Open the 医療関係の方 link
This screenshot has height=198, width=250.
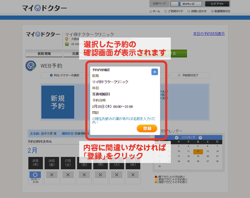[x=220, y=11]
